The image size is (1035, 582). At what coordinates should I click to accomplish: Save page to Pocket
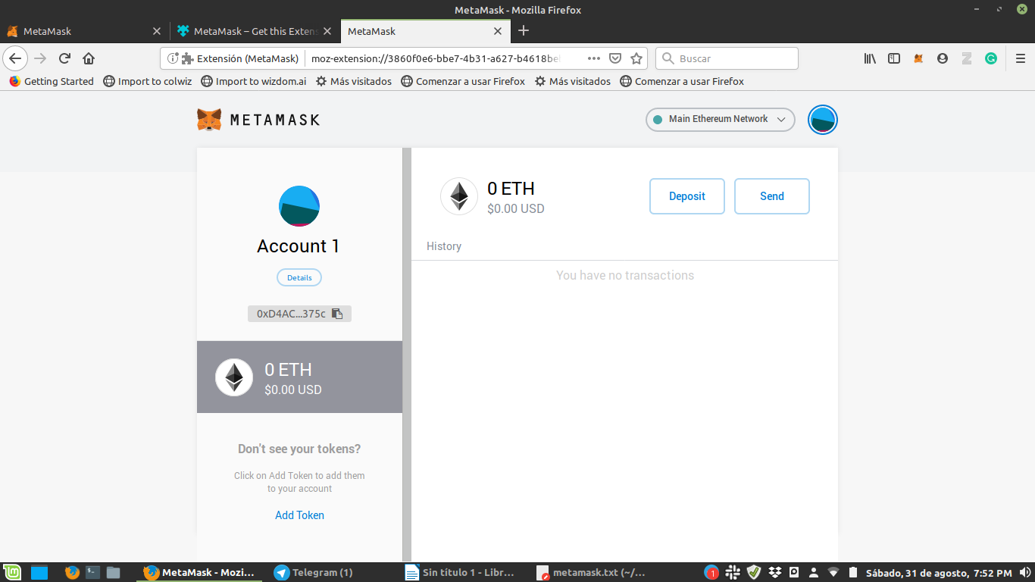616,58
